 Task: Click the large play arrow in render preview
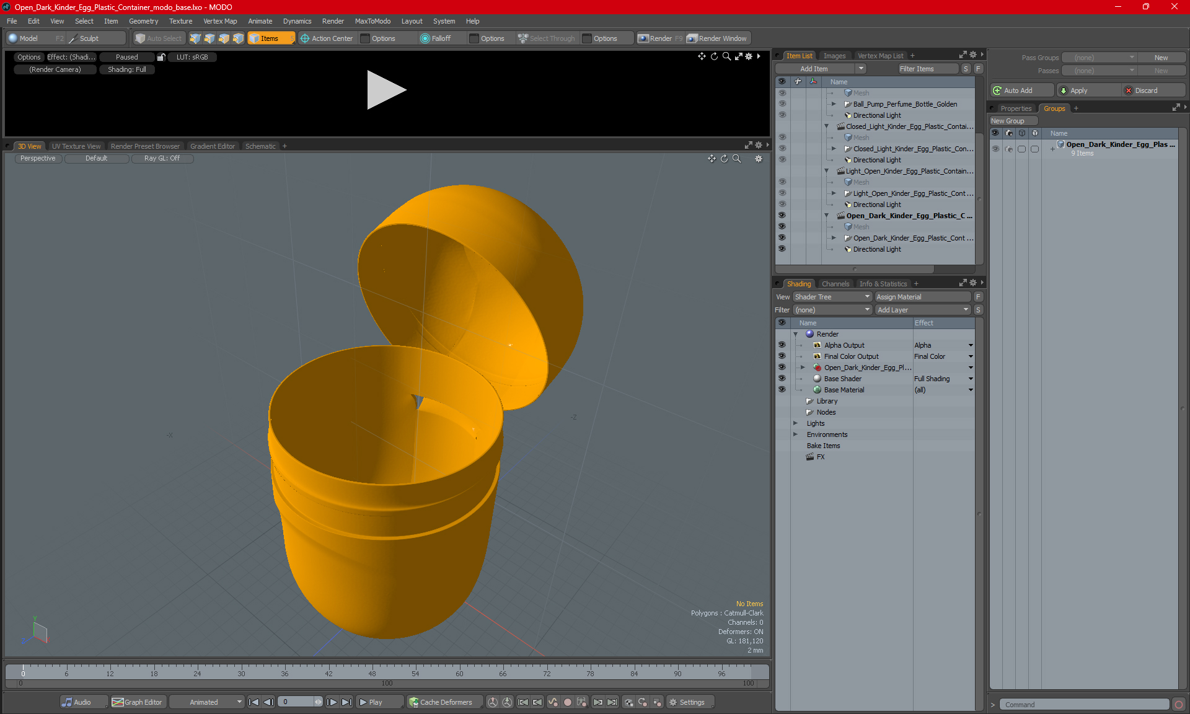(x=386, y=90)
